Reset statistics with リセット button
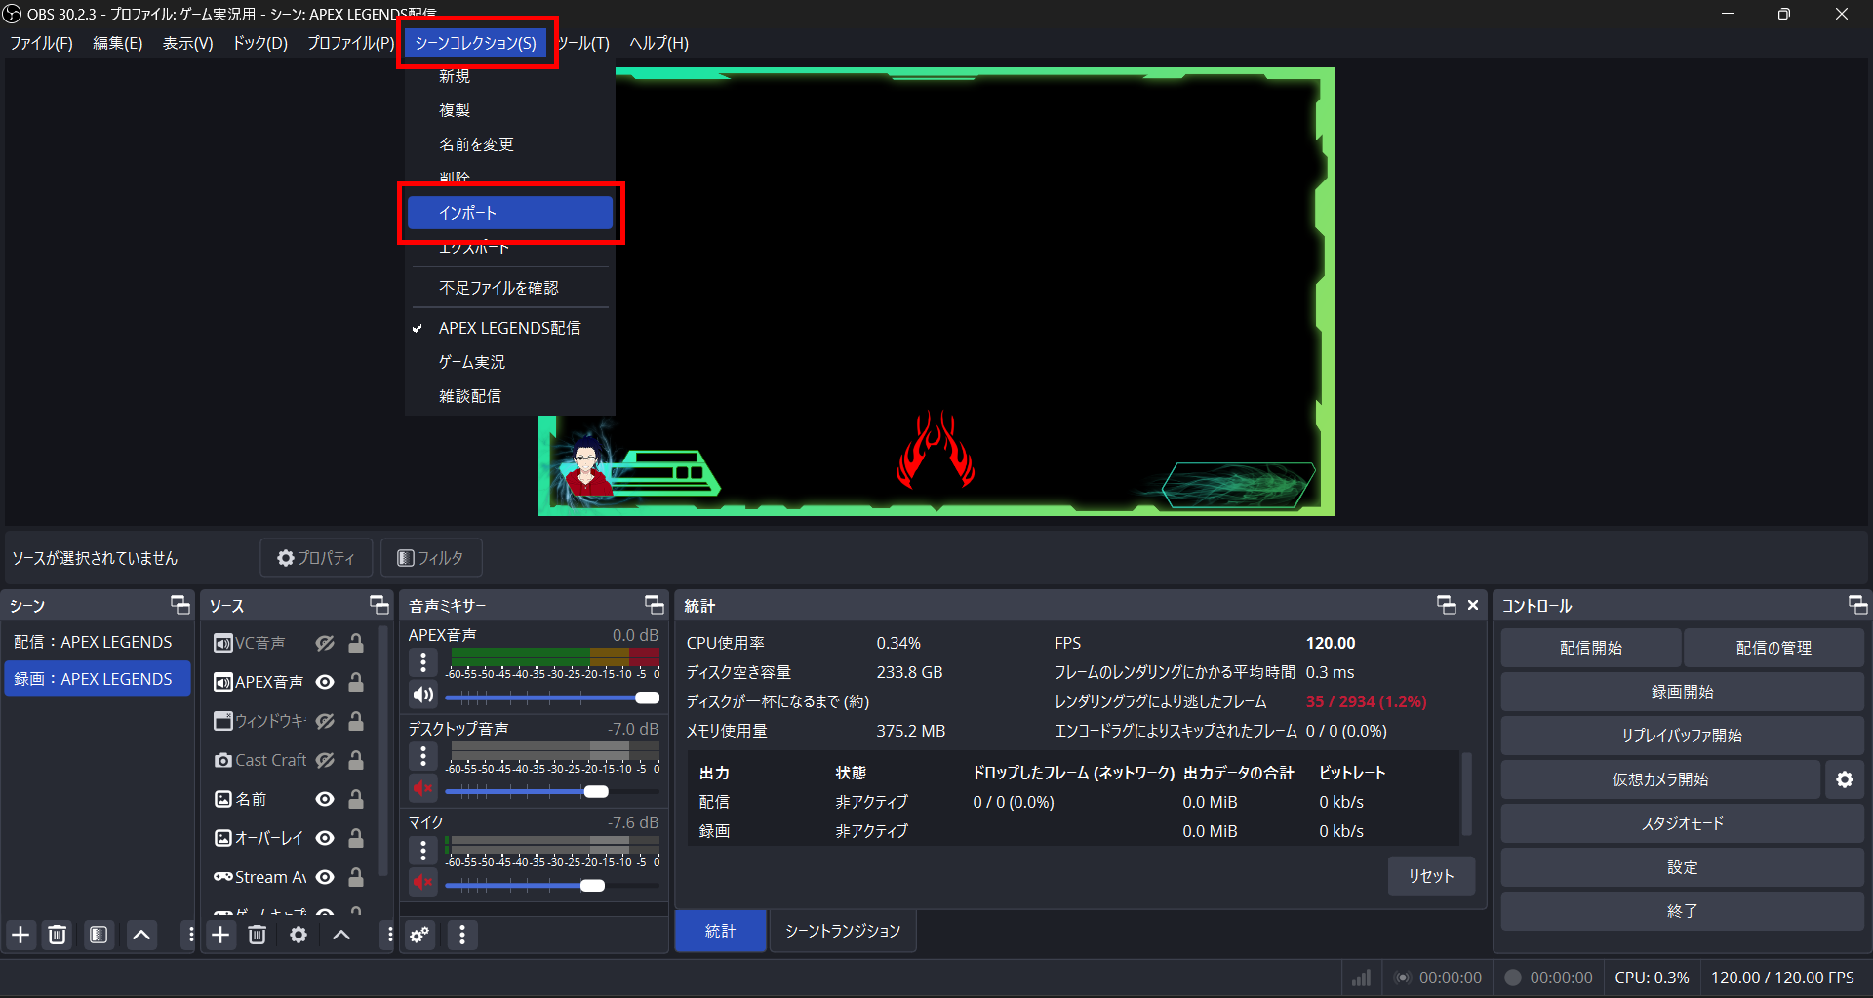This screenshot has width=1873, height=998. tap(1431, 876)
